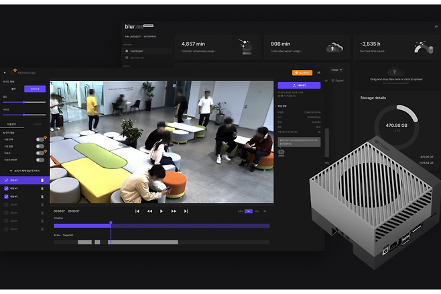Toggle the second AI detection switch

tap(40, 146)
